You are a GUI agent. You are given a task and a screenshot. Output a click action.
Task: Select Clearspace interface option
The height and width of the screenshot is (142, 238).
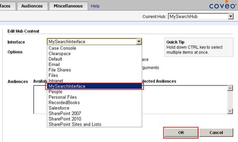(95, 53)
